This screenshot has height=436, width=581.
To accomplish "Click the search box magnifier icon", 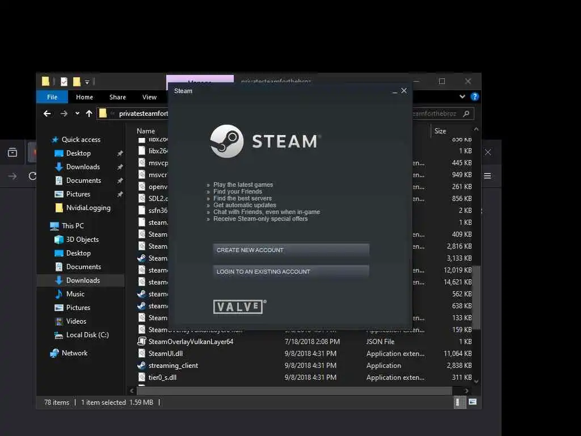I will (x=466, y=114).
